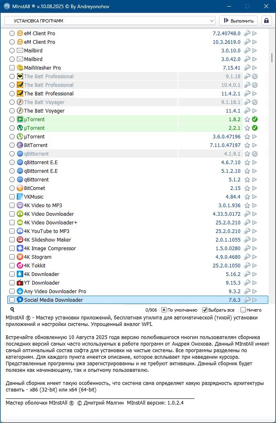
Task: Check the VKMusic checkbox
Action: point(12,197)
